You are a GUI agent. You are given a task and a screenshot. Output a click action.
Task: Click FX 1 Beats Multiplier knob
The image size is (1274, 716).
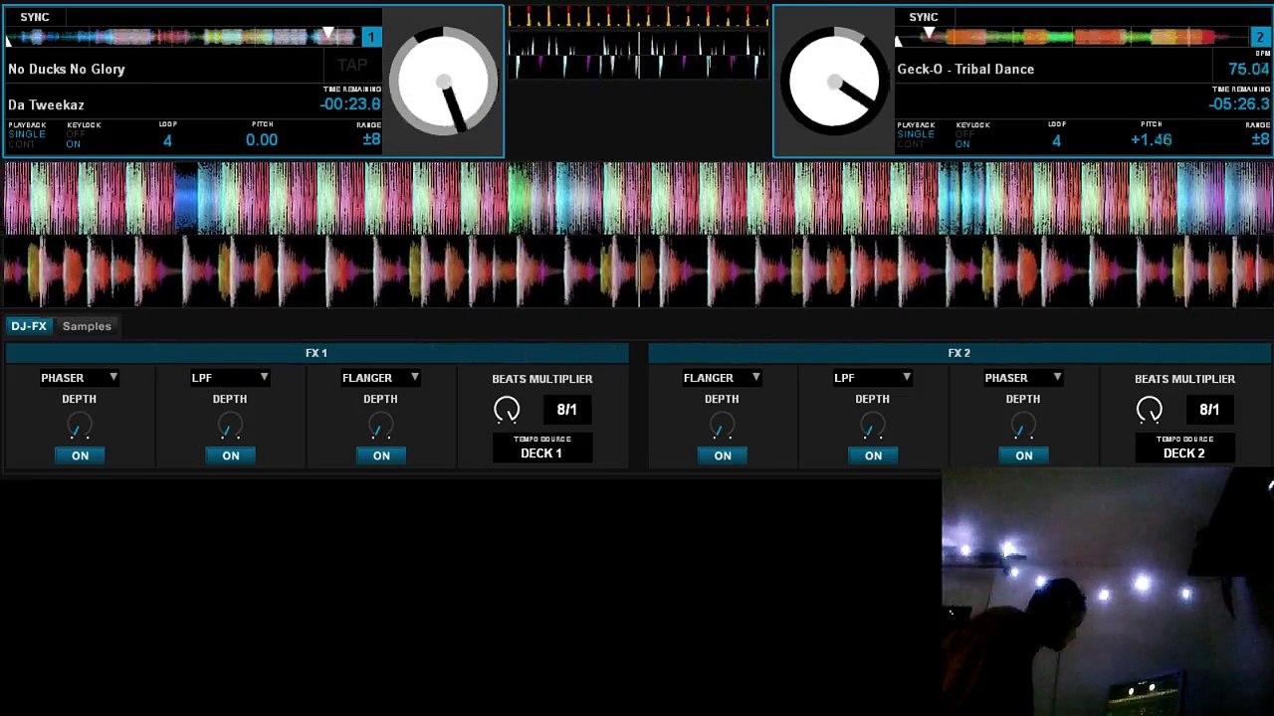pos(507,409)
